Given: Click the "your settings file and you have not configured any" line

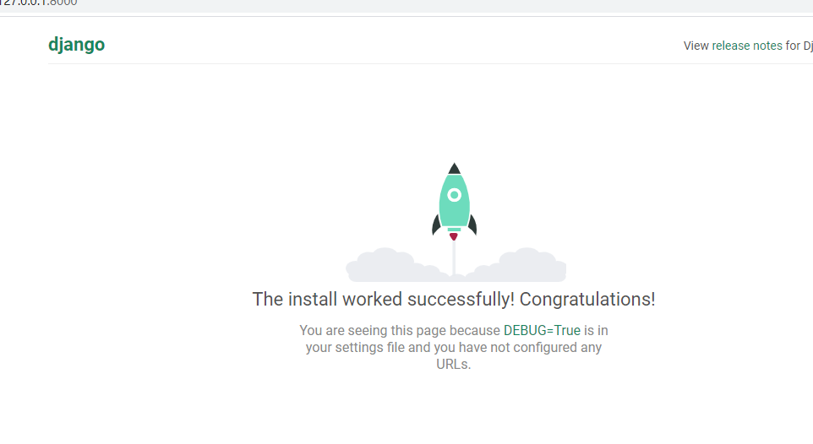Looking at the screenshot, I should tap(454, 348).
